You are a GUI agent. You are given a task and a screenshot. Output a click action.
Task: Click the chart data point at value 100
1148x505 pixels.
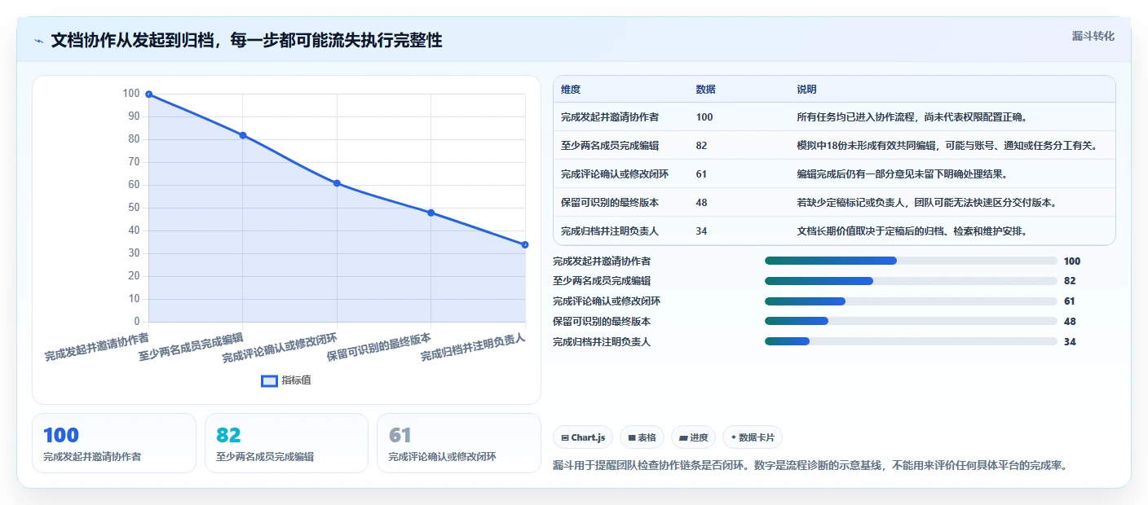pos(148,94)
